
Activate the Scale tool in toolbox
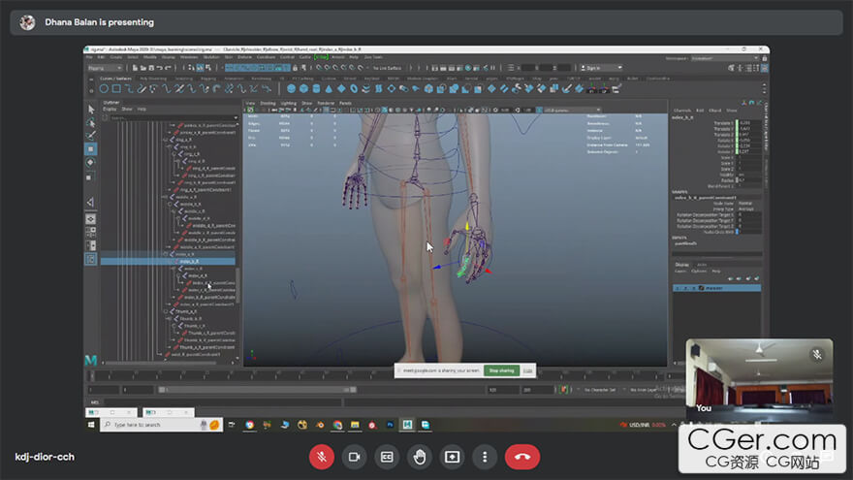(91, 176)
